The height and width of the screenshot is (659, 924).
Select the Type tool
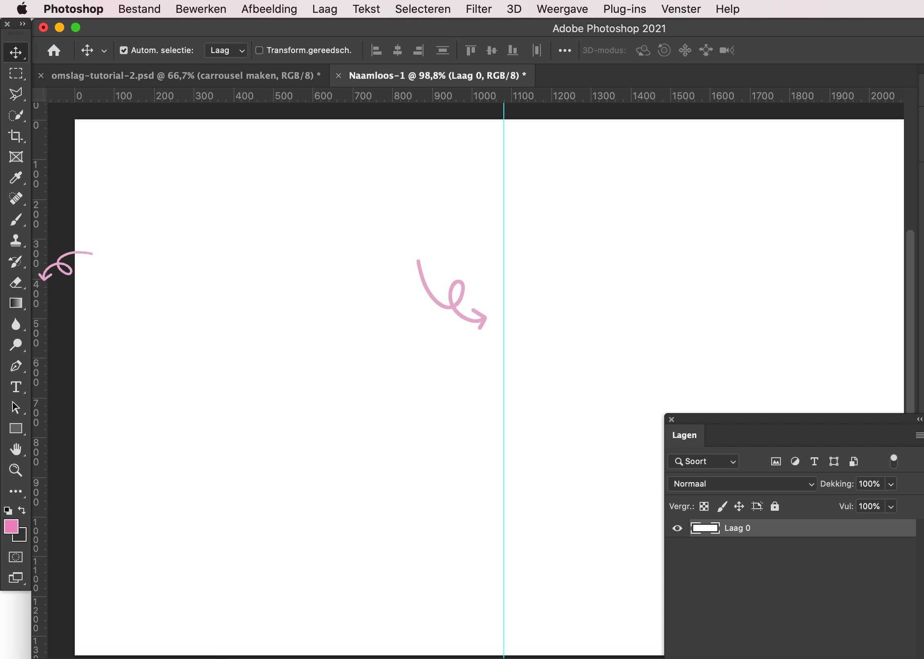click(15, 387)
